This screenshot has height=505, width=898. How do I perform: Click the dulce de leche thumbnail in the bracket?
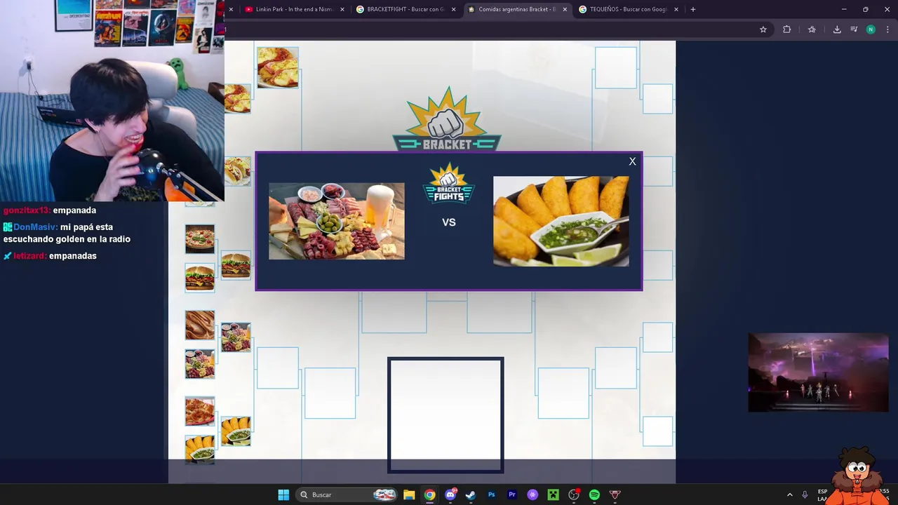click(x=200, y=325)
